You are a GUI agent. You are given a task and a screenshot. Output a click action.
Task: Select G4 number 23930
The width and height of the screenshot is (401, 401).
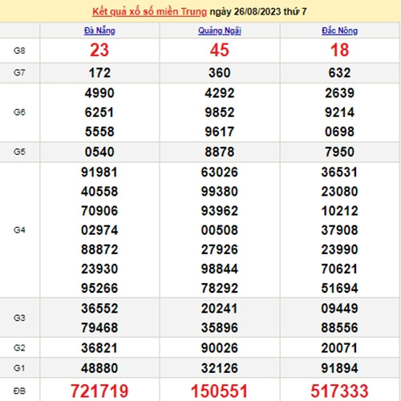pos(99,269)
